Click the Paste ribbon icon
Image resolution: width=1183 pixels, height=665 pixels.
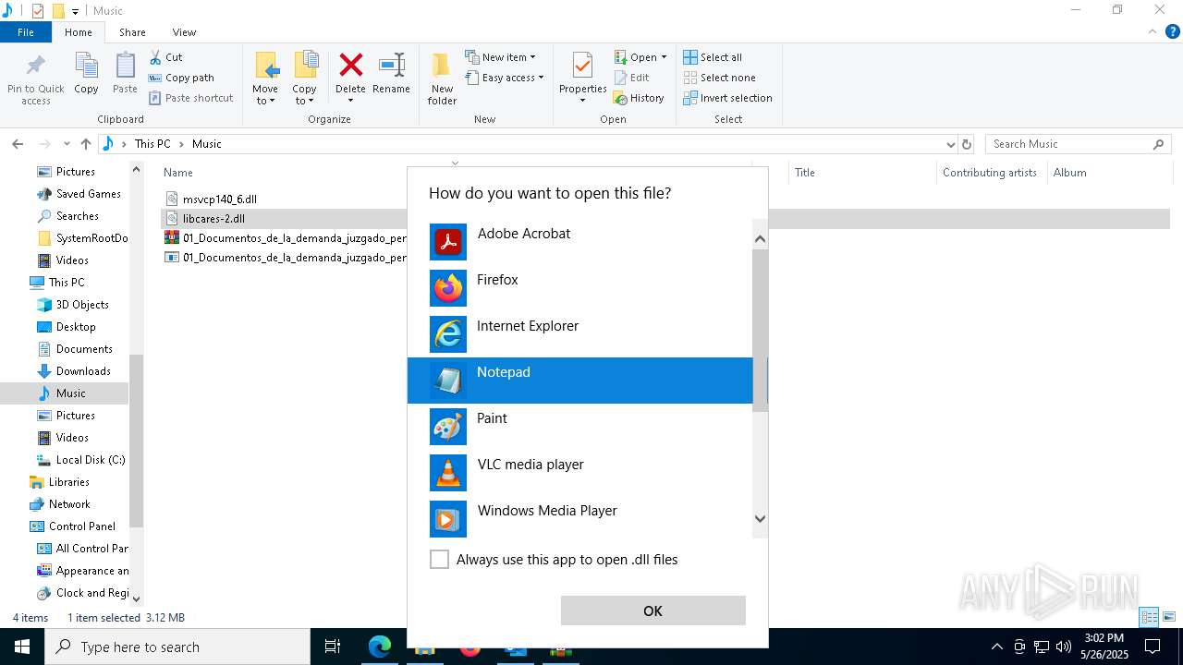[x=125, y=73]
